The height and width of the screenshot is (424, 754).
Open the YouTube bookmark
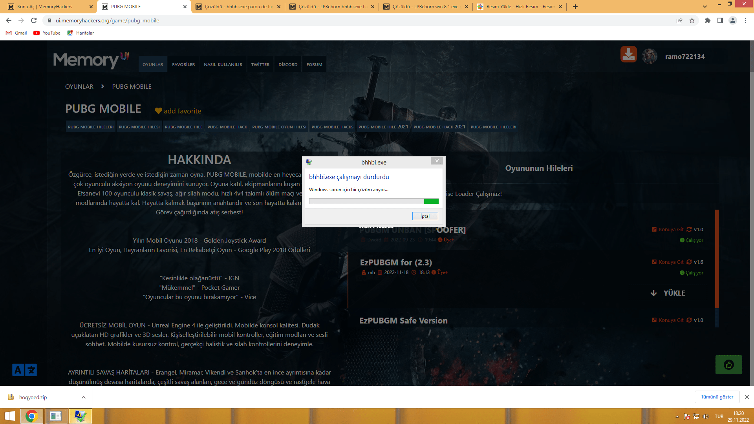pyautogui.click(x=47, y=33)
